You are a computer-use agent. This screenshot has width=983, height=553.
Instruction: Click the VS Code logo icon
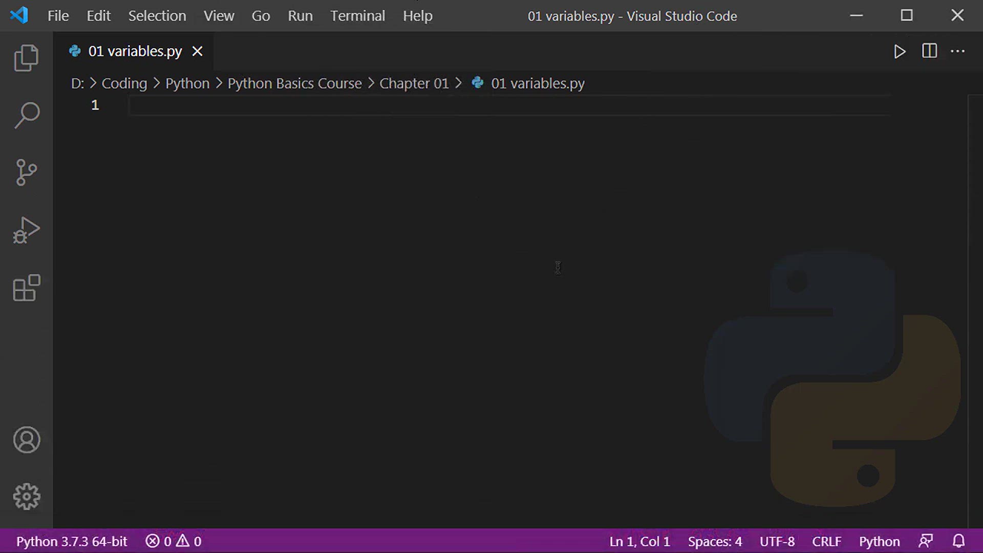pos(19,15)
